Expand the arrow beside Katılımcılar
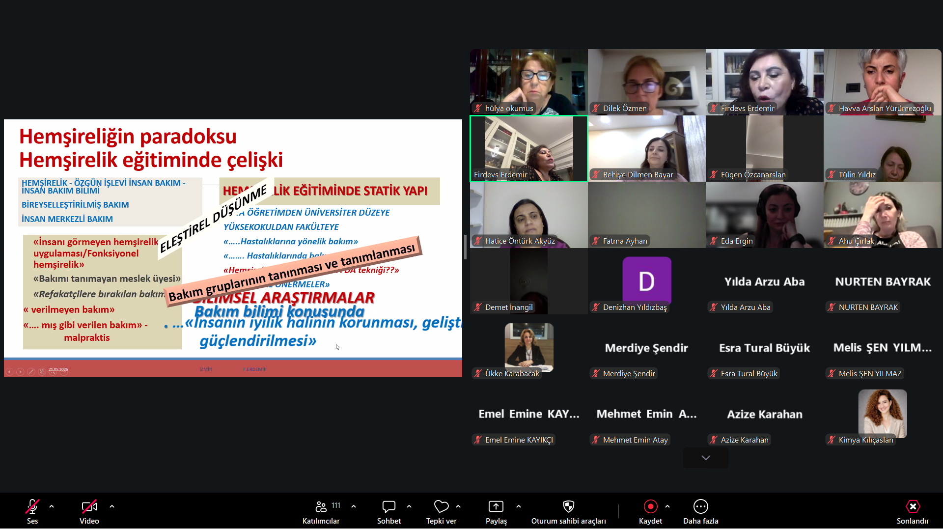Screen dimensions: 943x529 [354, 506]
